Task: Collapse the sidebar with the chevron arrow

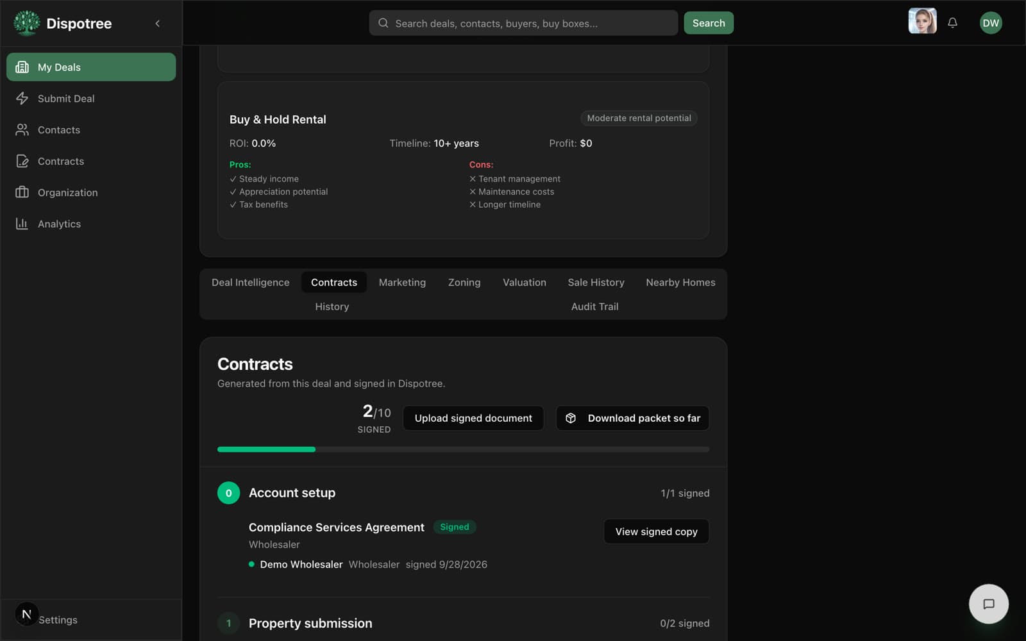Action: (x=157, y=23)
